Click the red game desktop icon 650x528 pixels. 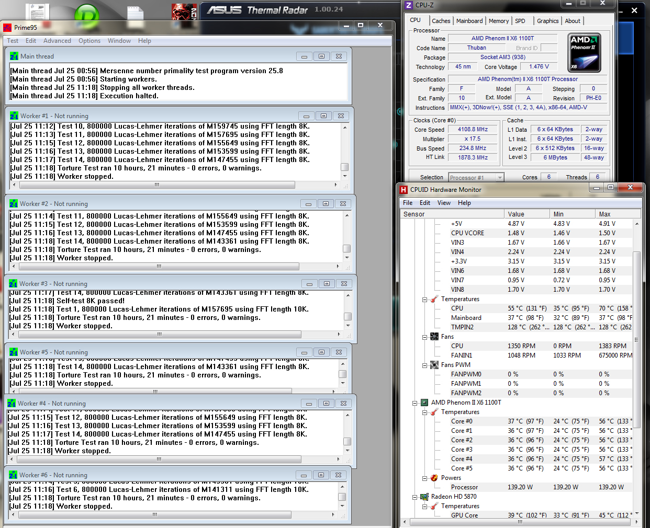pyautogui.click(x=184, y=12)
